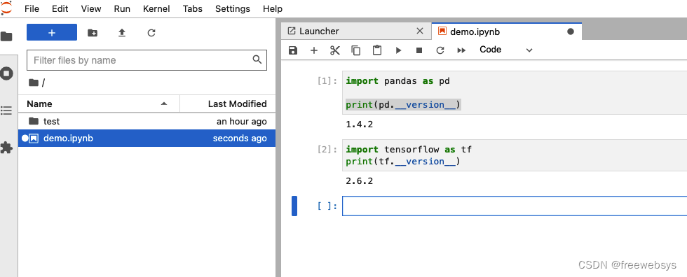Image resolution: width=687 pixels, height=277 pixels.
Task: Click the empty new code cell
Action: click(515, 206)
